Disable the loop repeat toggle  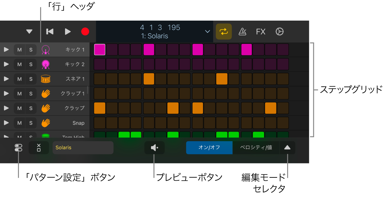coord(224,32)
